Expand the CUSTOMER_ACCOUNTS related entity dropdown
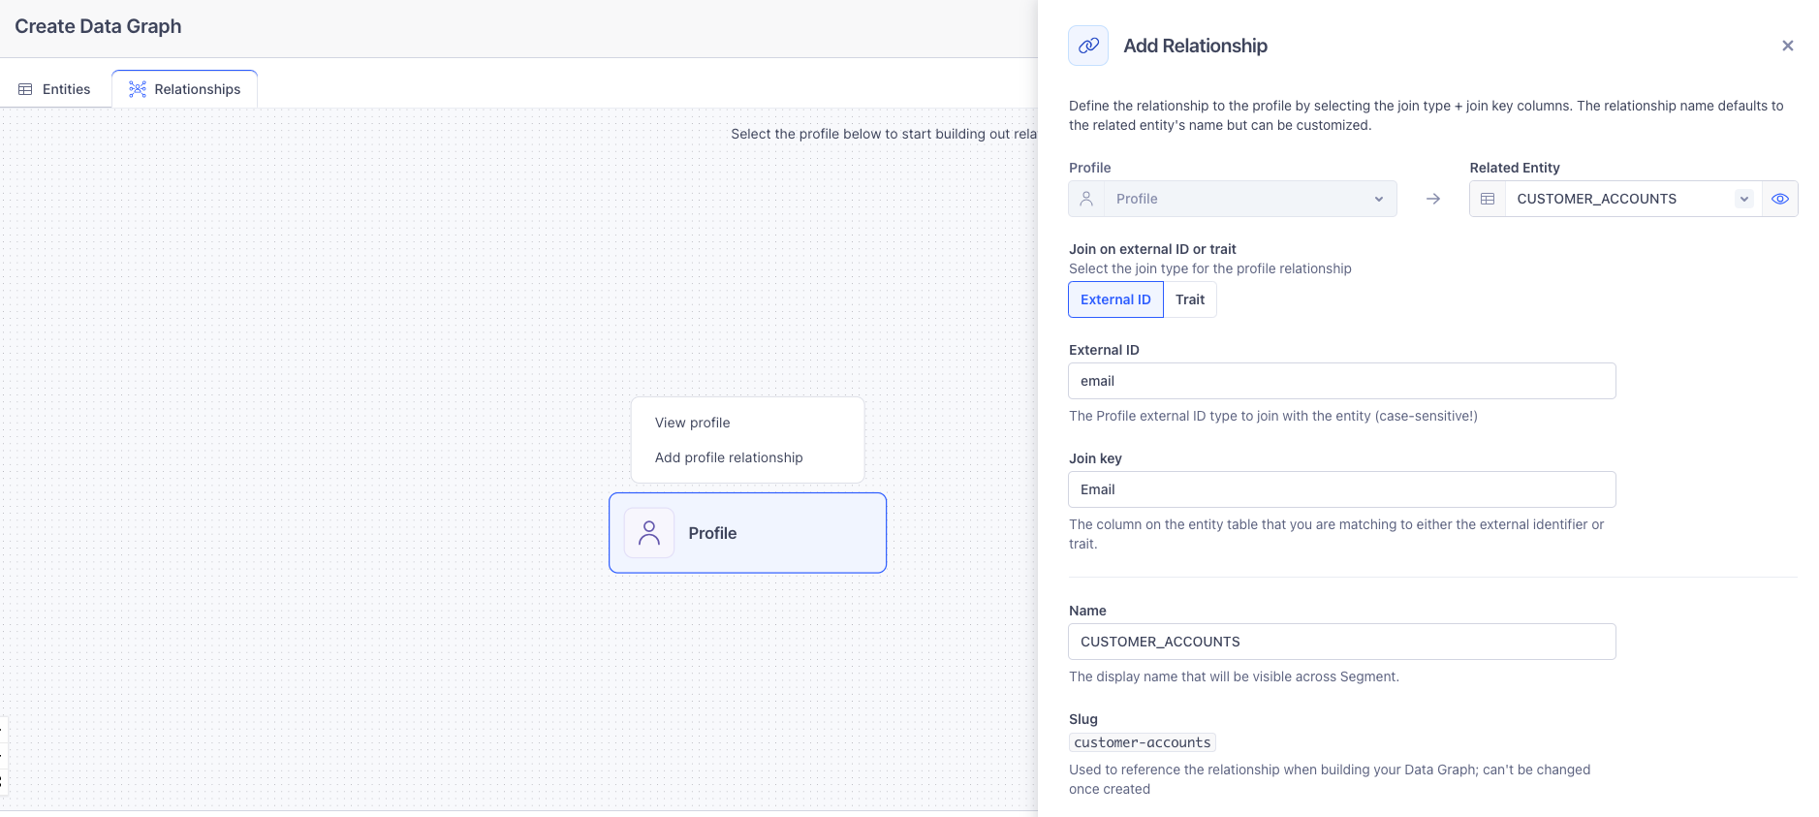 [x=1743, y=199]
